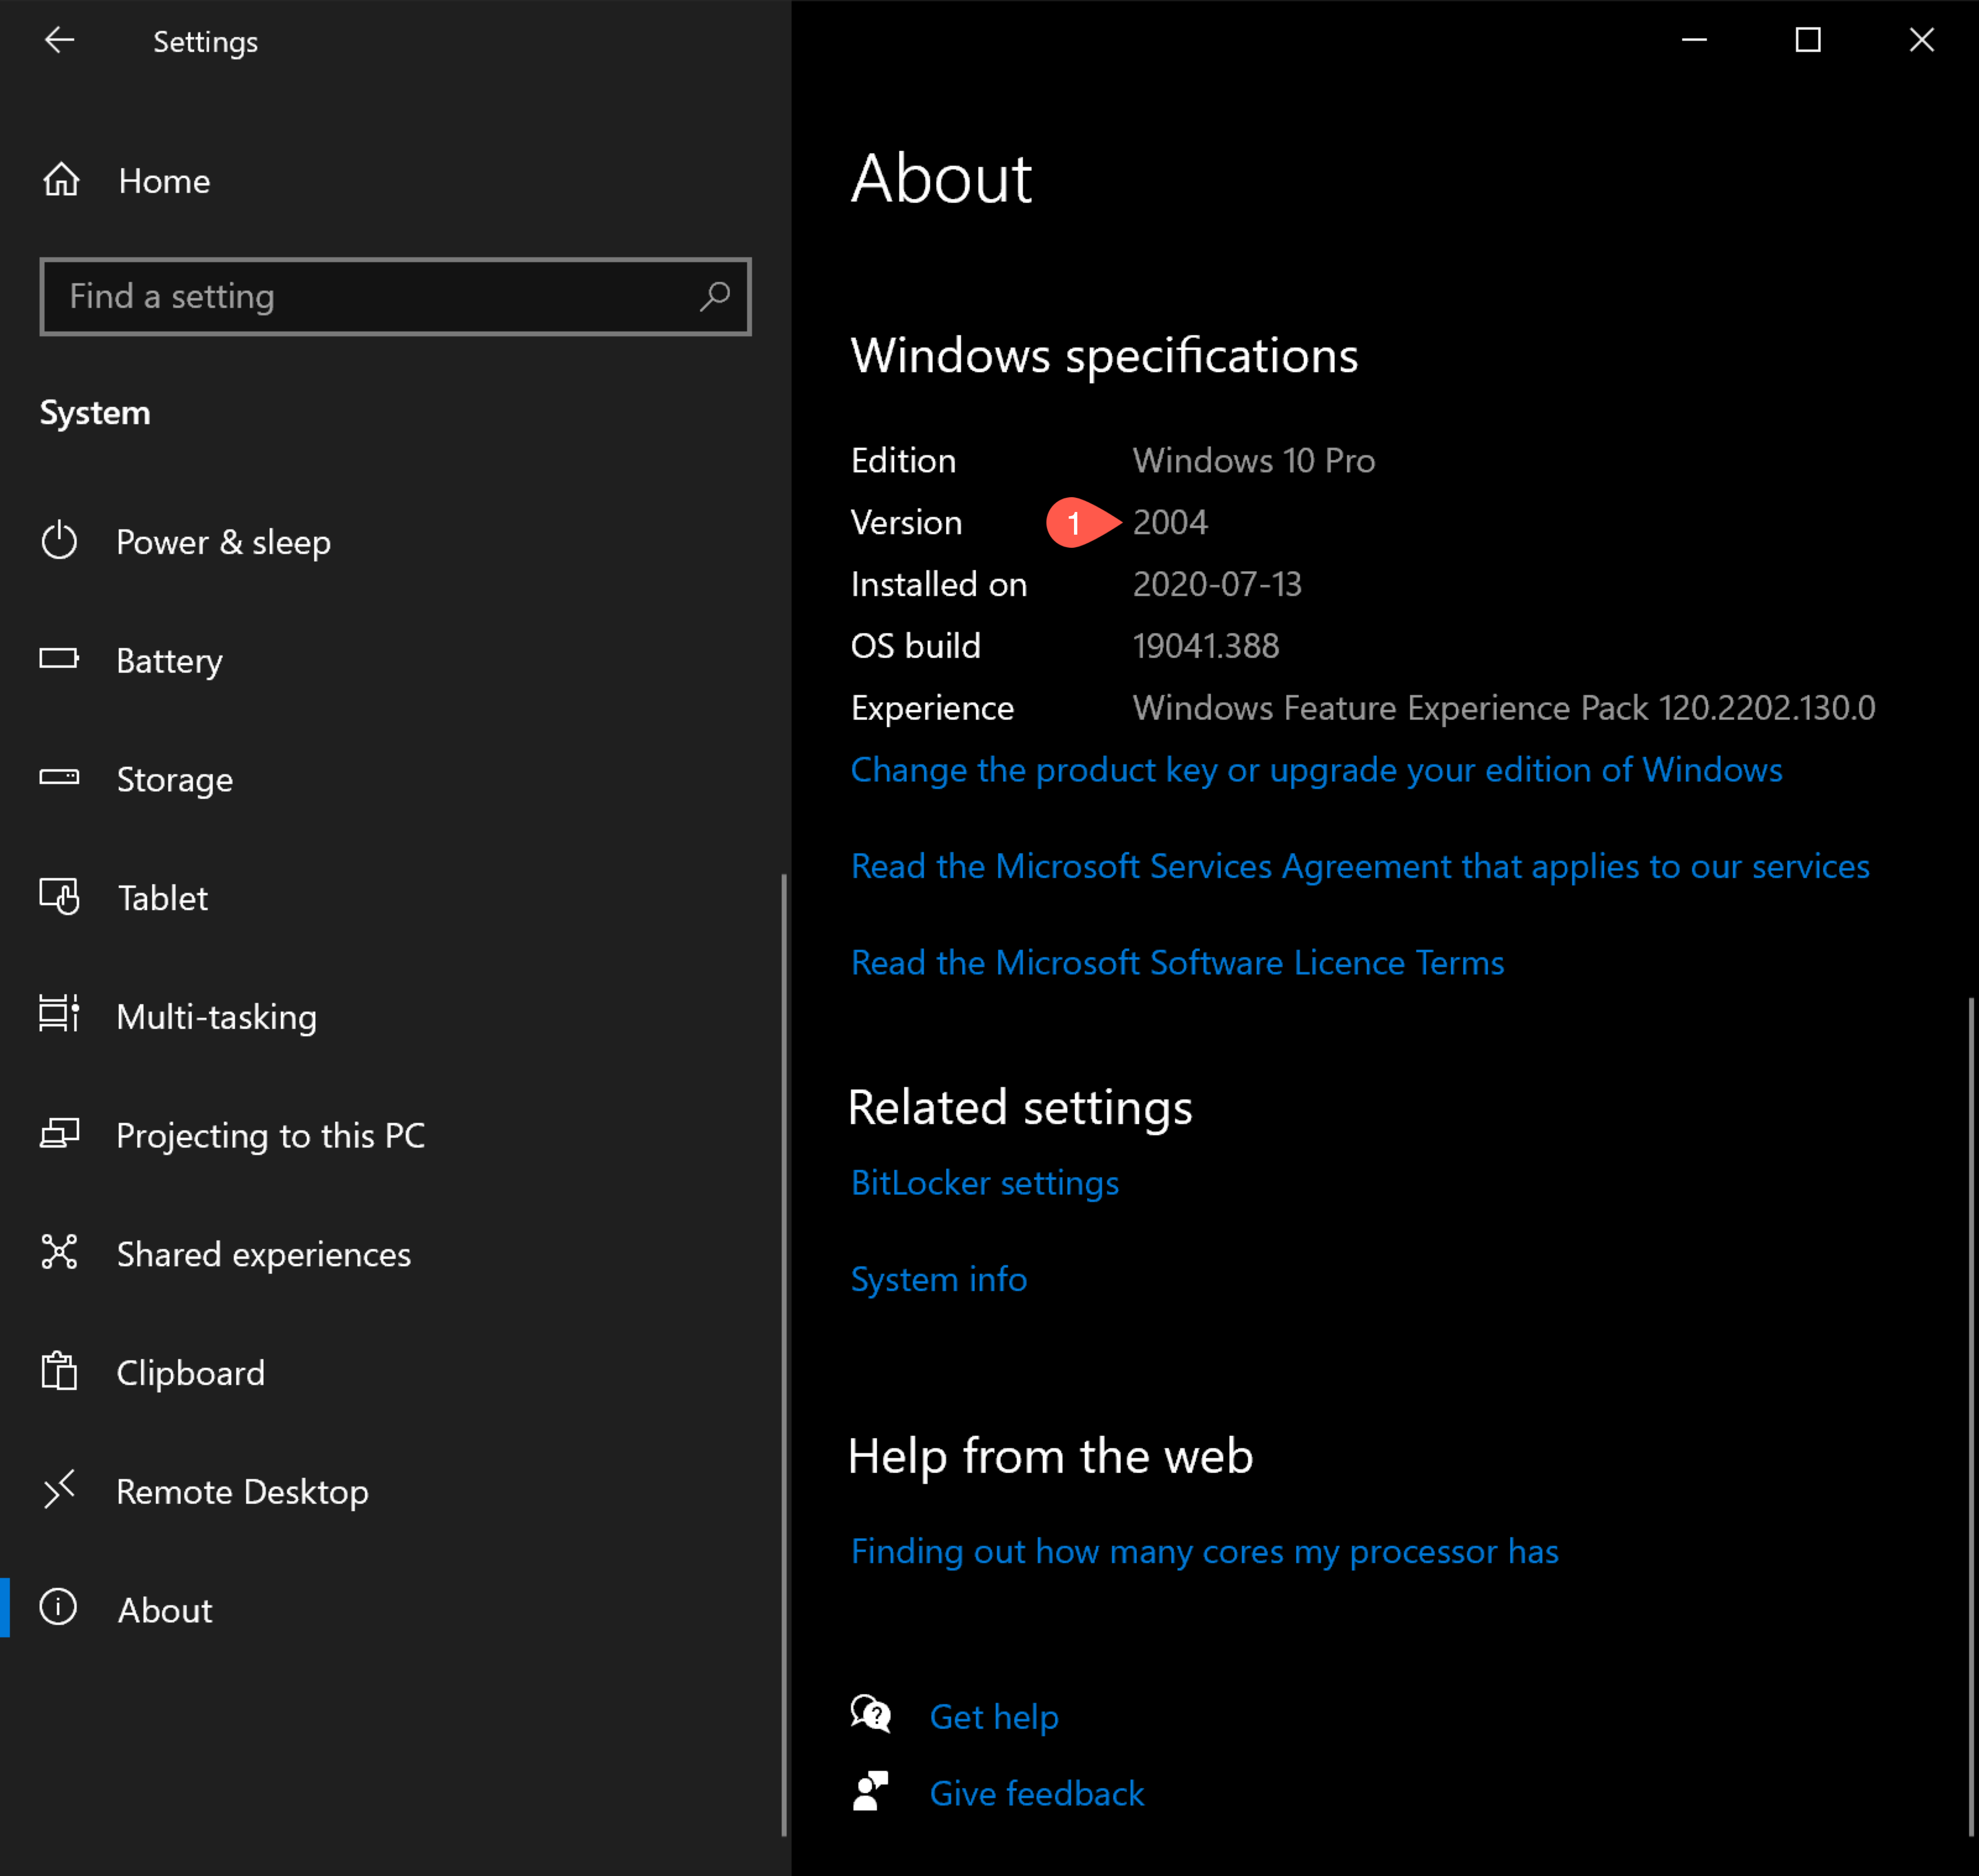Click Read the Microsoft Software Licence Terms
The image size is (1979, 1876).
(1178, 961)
